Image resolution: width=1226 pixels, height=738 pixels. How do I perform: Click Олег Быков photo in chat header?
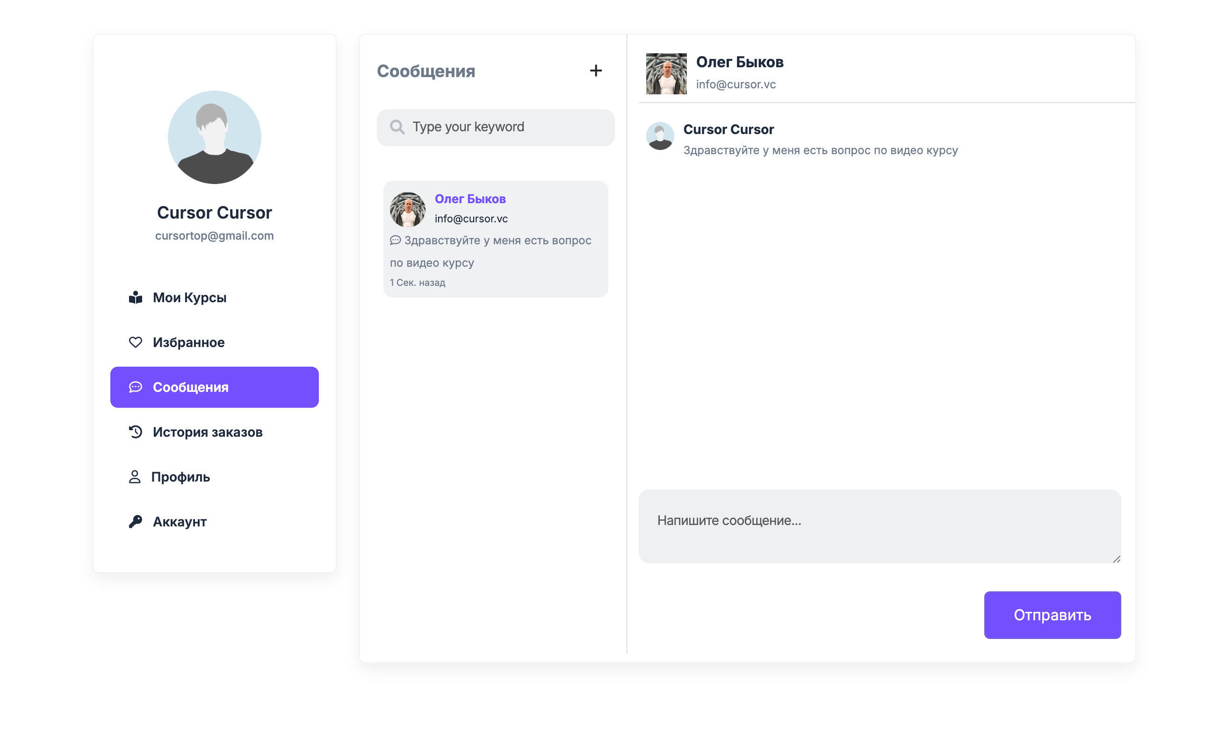click(666, 73)
